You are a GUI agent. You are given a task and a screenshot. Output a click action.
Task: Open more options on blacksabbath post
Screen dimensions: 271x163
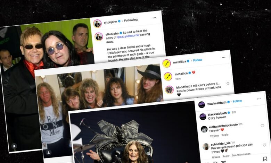[x=259, y=99]
